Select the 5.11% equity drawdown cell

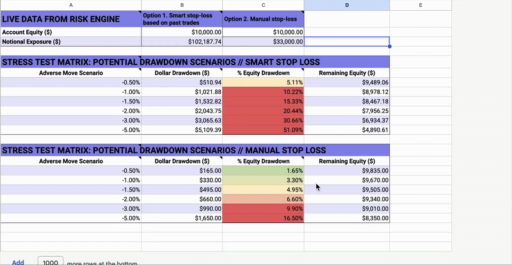263,82
